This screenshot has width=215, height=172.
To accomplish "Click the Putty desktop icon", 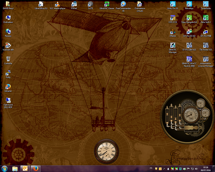I will pos(8,73).
